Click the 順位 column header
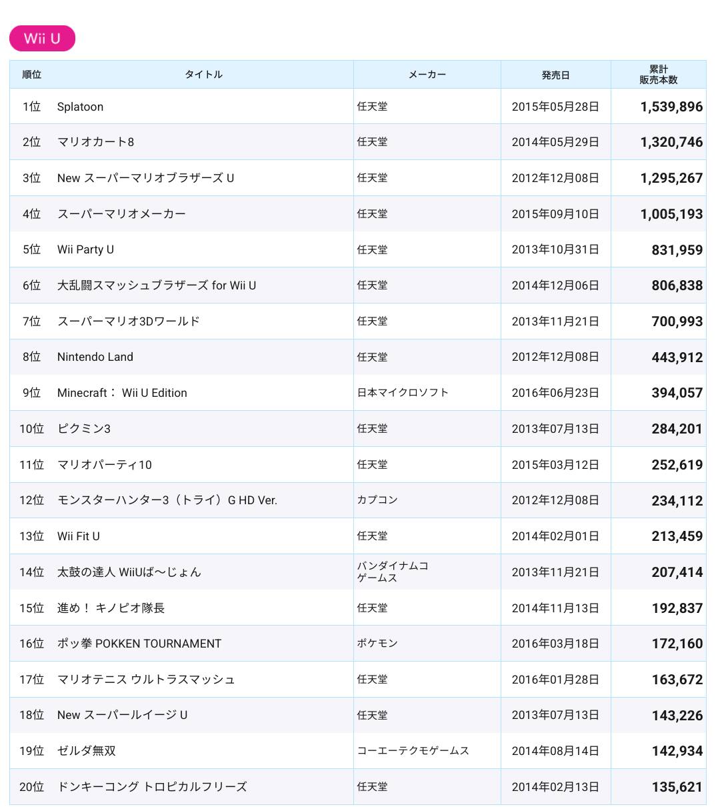The width and height of the screenshot is (718, 807). tap(32, 75)
